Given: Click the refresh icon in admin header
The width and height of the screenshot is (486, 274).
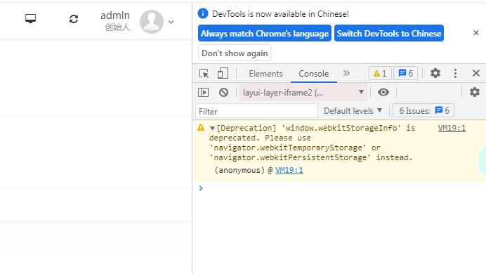Looking at the screenshot, I should click(74, 19).
